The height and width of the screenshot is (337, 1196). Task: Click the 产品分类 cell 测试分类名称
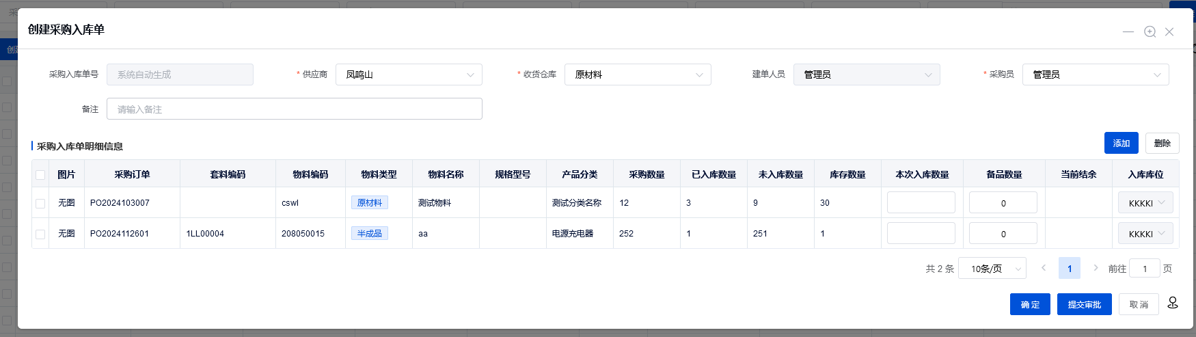tap(577, 203)
